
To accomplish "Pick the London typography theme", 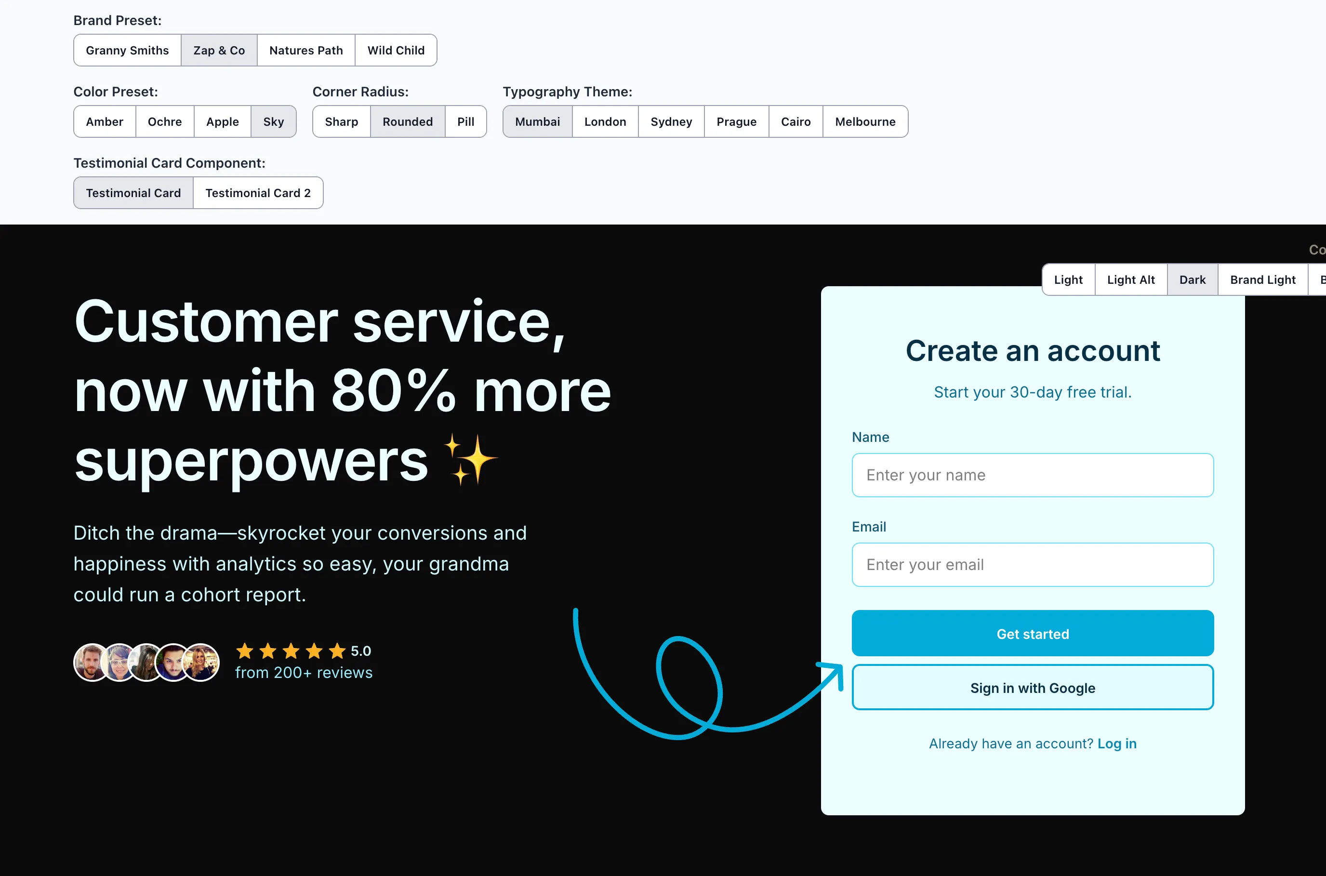I will click(x=604, y=122).
